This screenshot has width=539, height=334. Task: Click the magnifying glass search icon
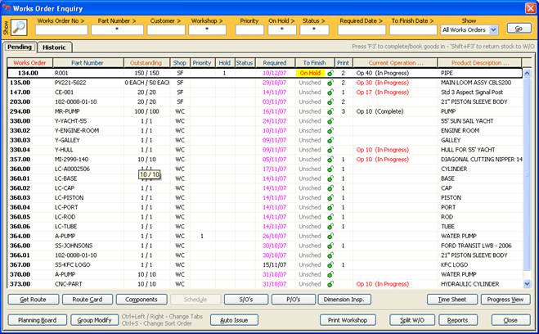20,27
